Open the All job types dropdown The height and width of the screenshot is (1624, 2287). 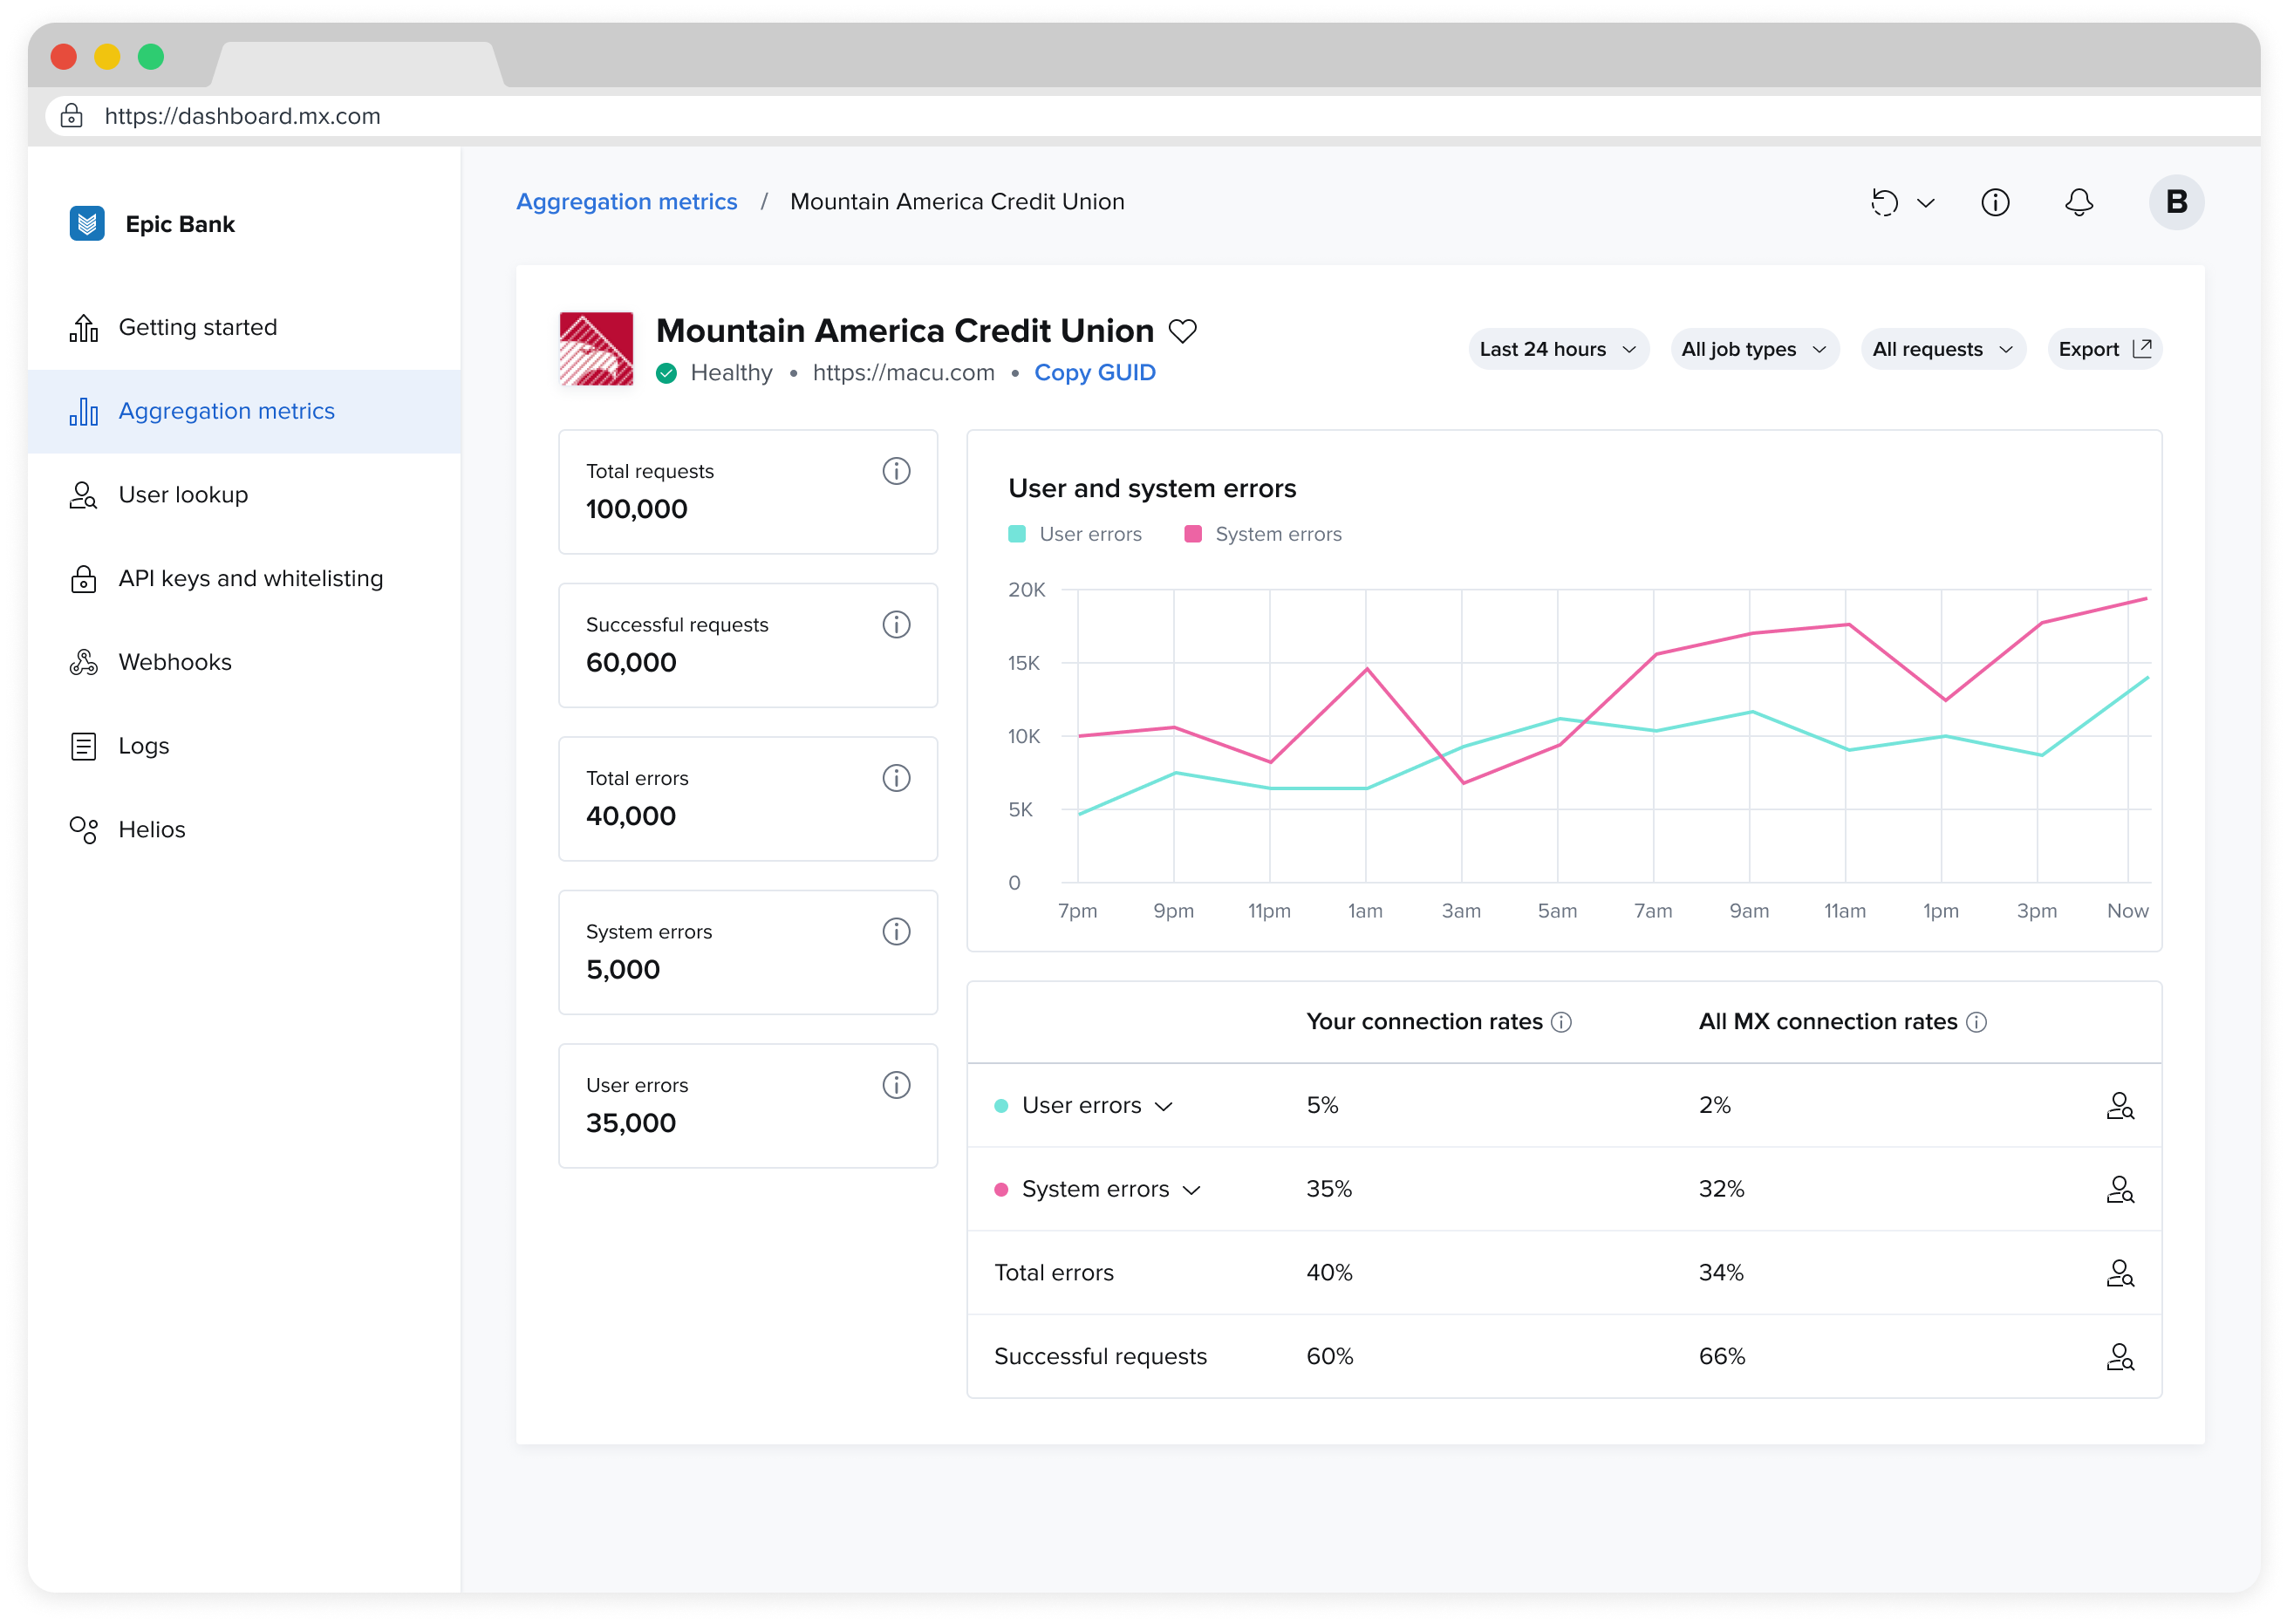coord(1753,349)
